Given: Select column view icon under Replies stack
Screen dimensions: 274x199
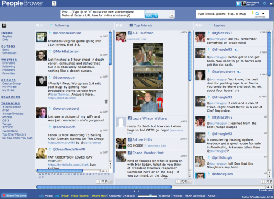Looking at the screenshot, I should click(264, 182).
